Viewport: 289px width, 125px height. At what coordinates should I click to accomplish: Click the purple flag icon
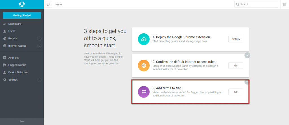click(x=144, y=92)
